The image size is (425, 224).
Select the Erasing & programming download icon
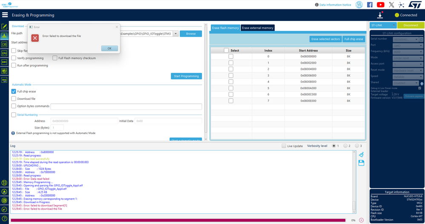coord(4,35)
